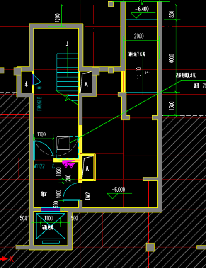This screenshot has height=268, width=206.
Task: Click the 水 shaft label
Action: tap(26, 84)
